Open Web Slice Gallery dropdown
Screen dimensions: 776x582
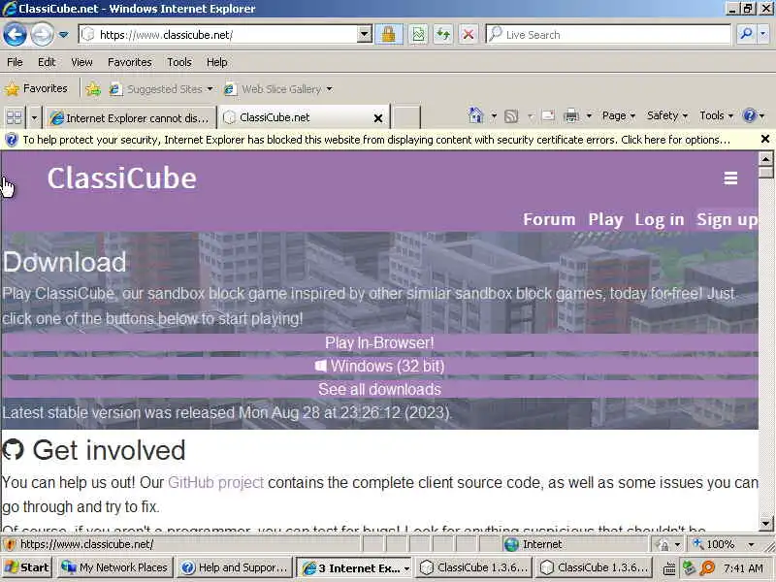[x=278, y=89]
